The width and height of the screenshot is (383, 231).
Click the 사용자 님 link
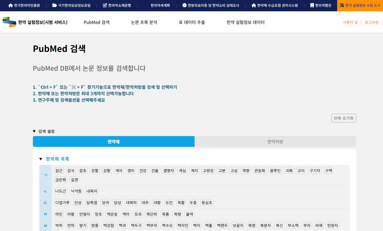(350, 22)
